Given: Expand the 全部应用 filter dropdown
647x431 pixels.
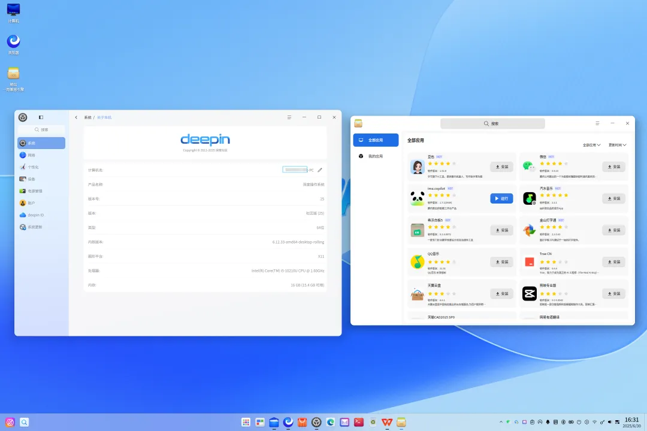Looking at the screenshot, I should (591, 145).
